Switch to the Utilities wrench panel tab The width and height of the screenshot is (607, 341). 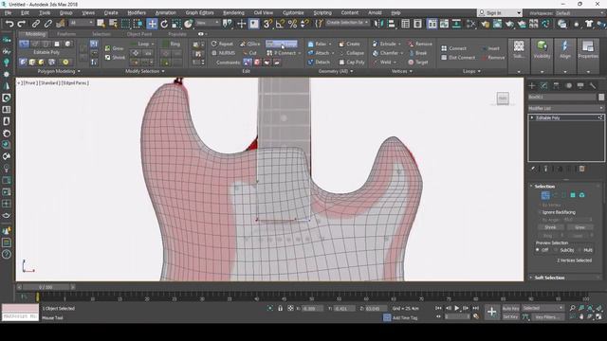(x=593, y=85)
